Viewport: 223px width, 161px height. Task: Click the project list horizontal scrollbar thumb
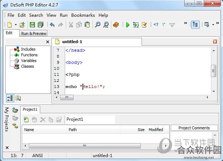pyautogui.click(x=85, y=146)
